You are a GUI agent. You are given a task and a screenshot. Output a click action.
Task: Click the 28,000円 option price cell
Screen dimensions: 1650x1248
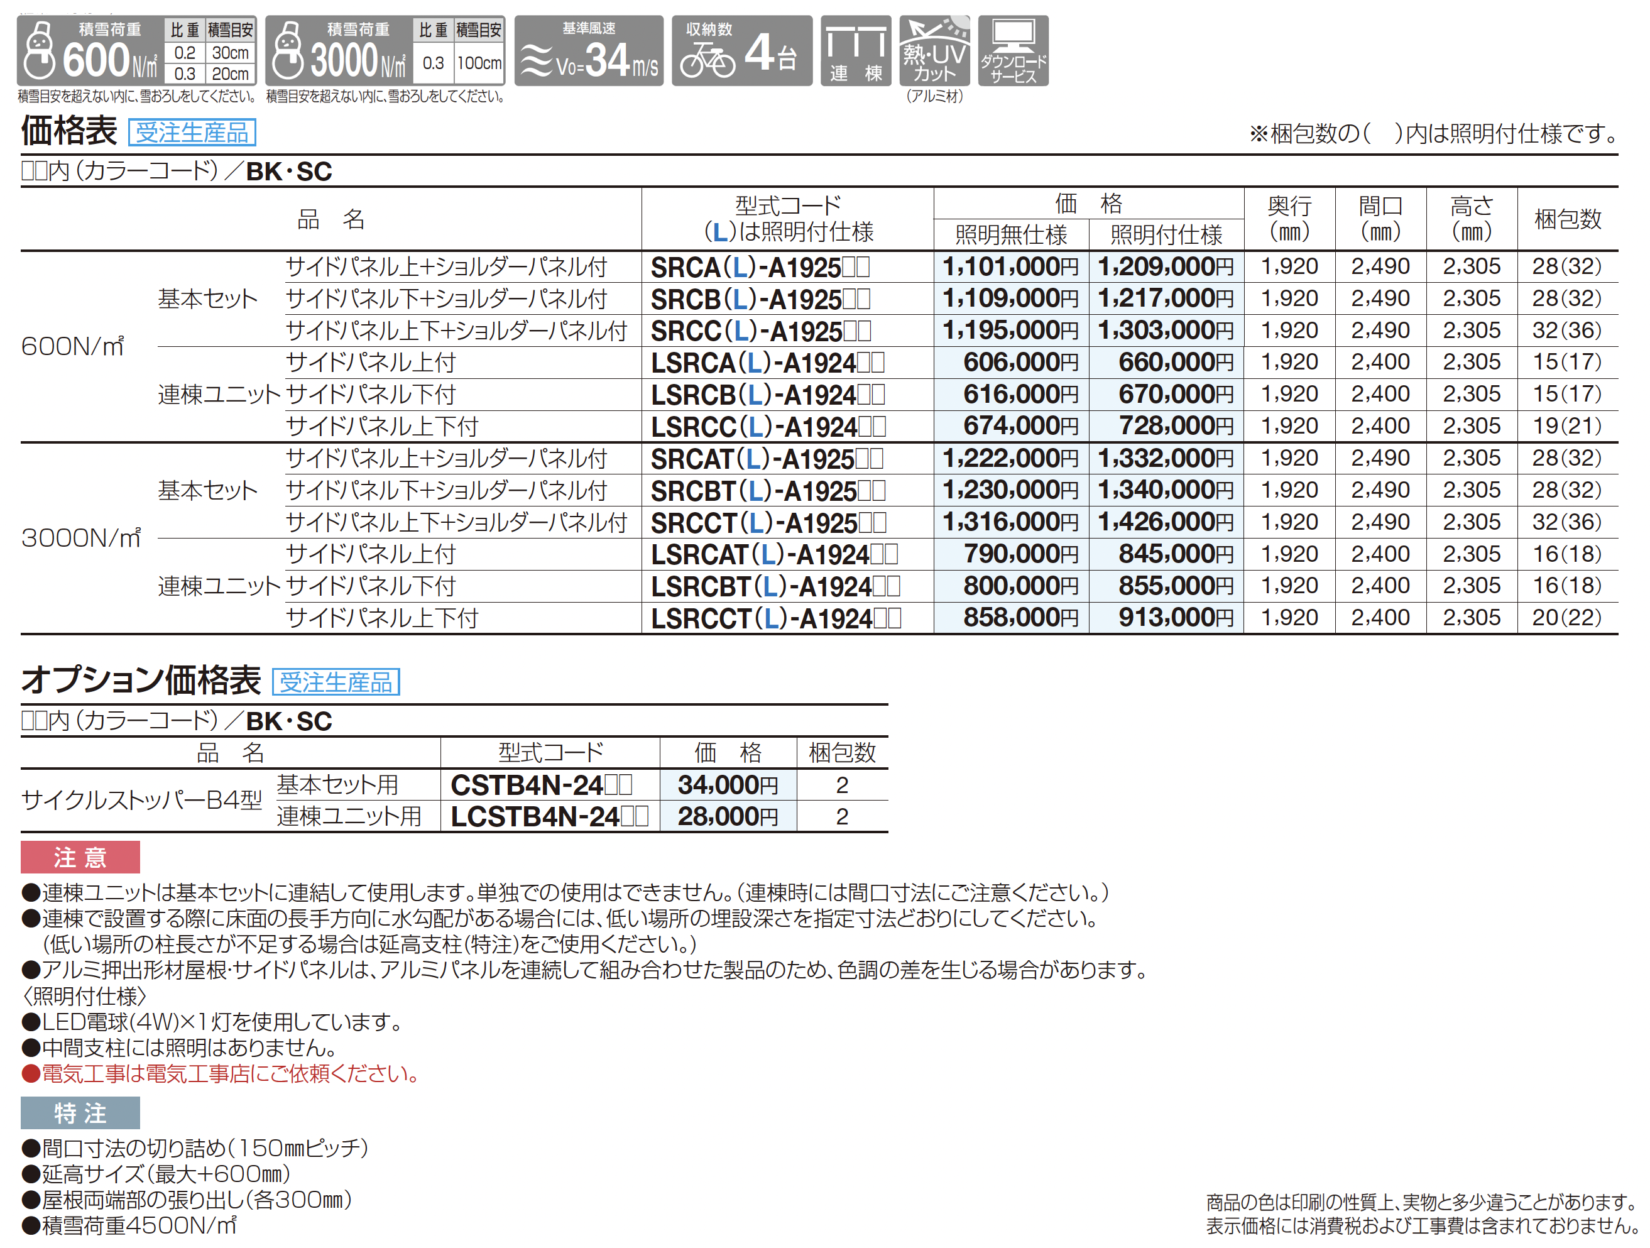[727, 817]
